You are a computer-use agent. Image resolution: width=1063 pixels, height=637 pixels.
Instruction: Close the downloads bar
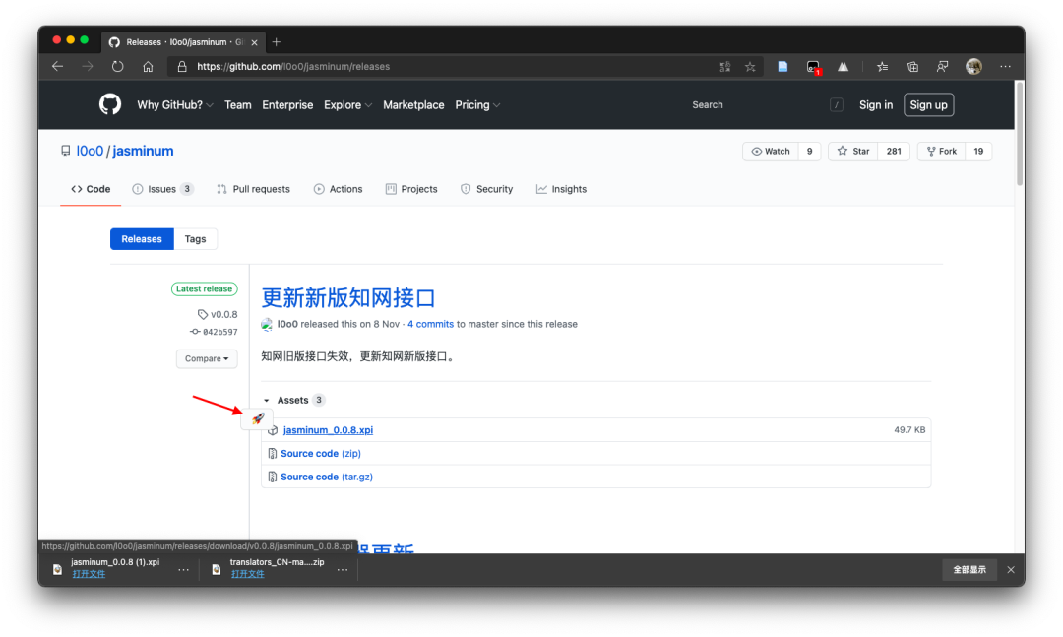click(1011, 570)
